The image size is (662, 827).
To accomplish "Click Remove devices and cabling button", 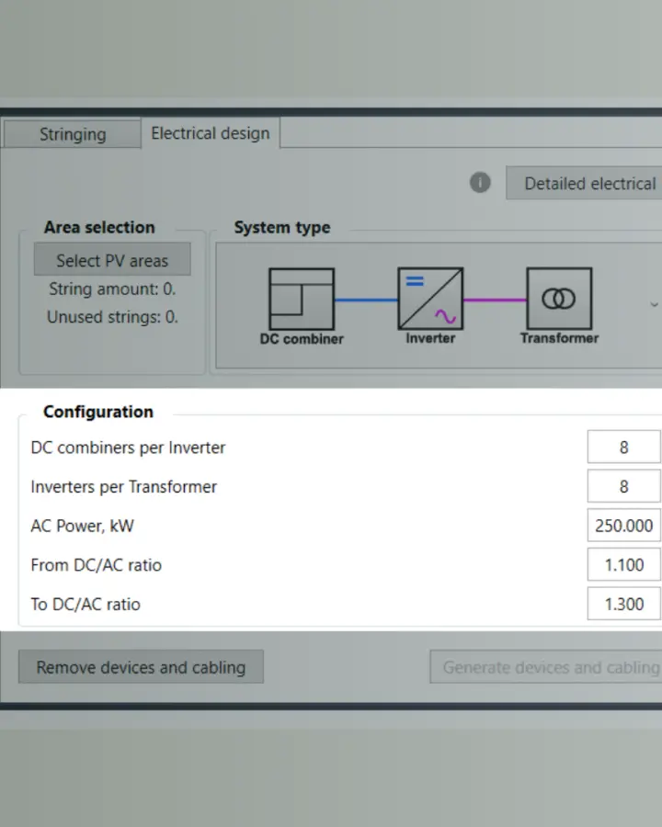I will [x=141, y=667].
